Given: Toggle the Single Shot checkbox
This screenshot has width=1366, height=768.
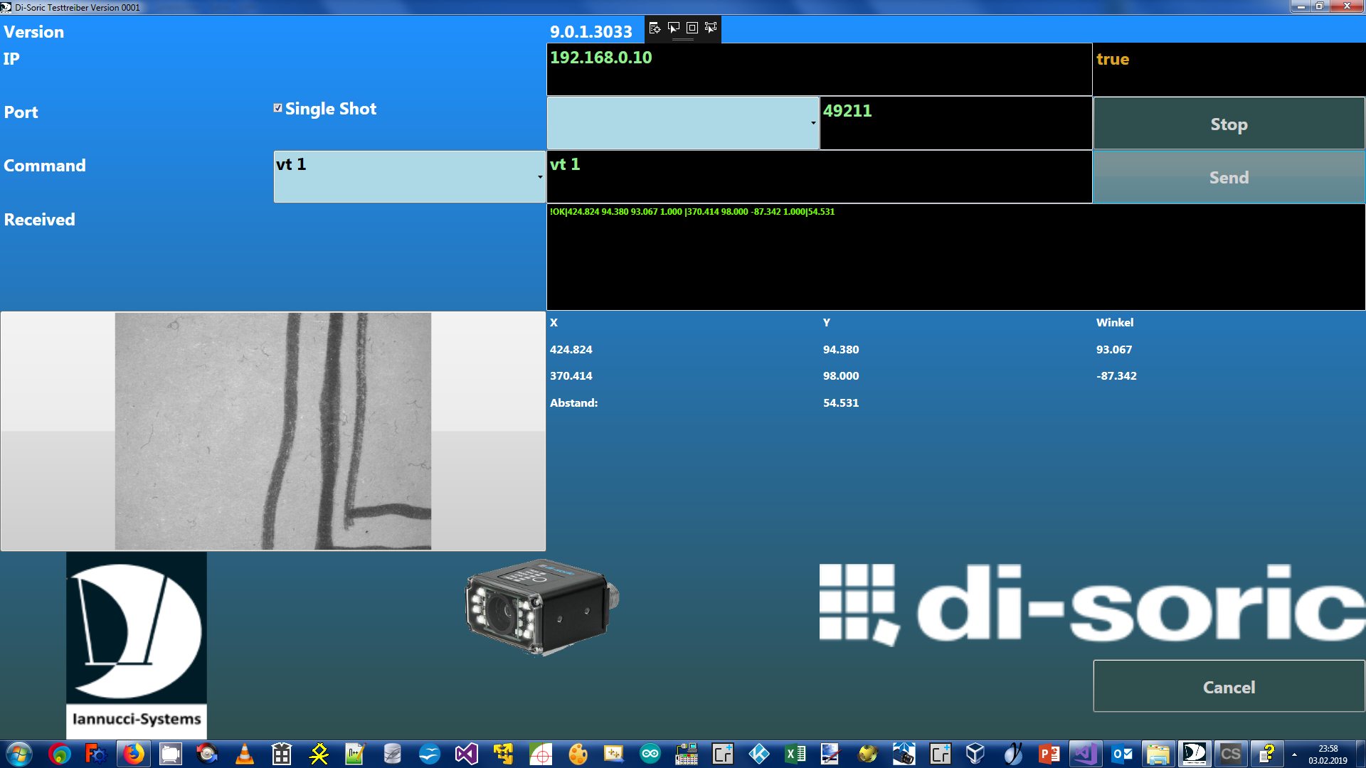Looking at the screenshot, I should (x=278, y=108).
